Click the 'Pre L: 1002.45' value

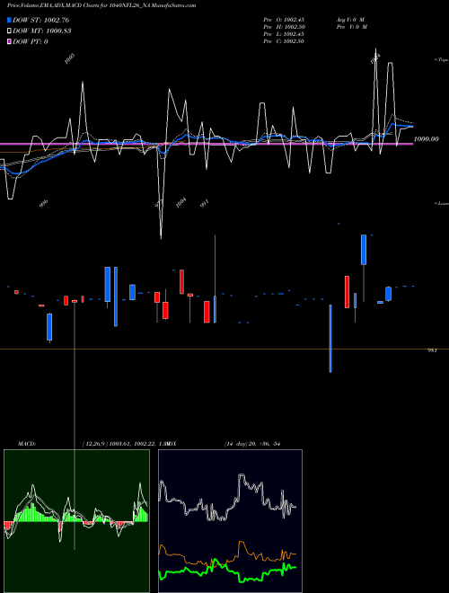click(284, 33)
